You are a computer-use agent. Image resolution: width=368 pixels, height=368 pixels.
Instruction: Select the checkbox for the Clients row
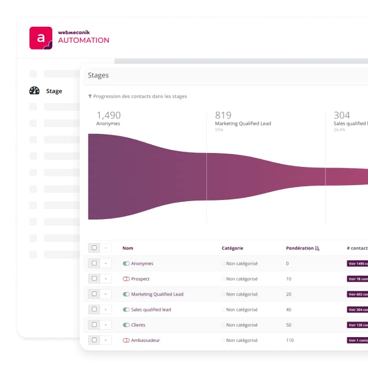point(94,325)
